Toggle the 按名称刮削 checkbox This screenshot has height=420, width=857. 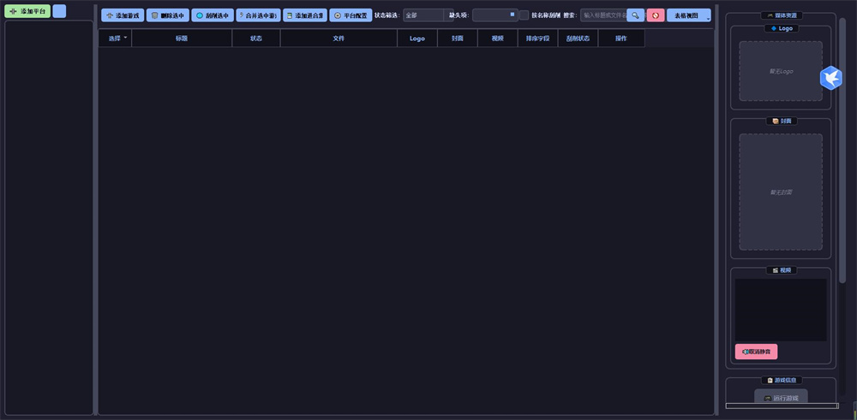524,15
